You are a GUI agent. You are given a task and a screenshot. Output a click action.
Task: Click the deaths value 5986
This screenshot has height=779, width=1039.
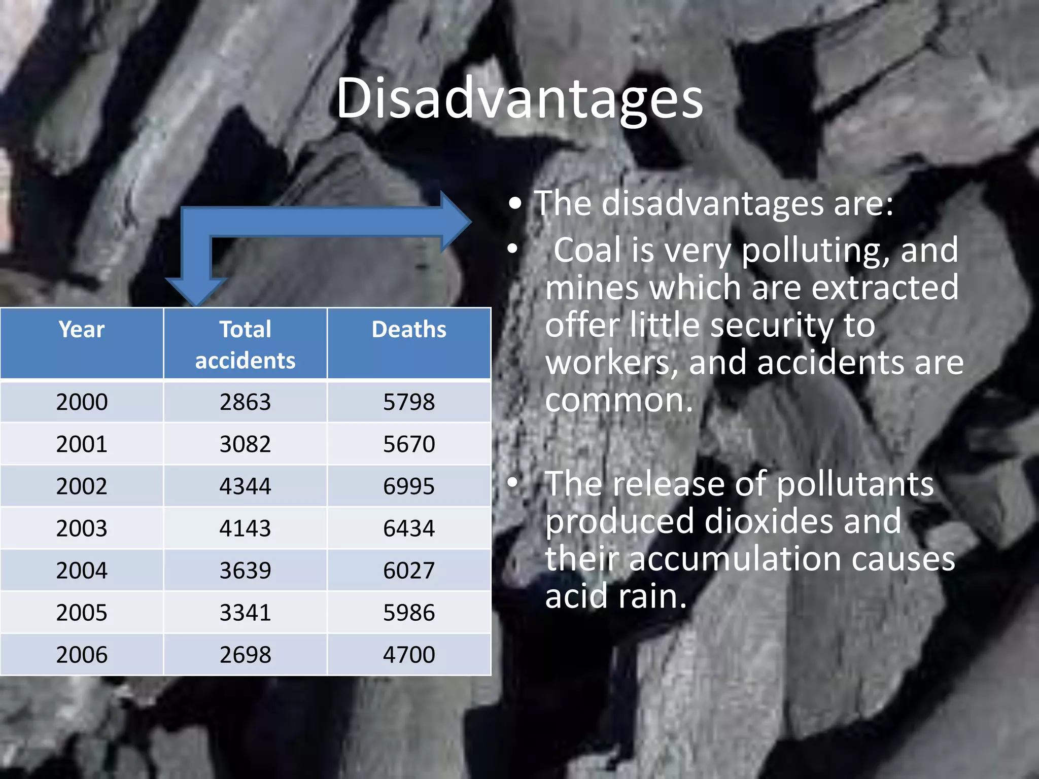coord(409,612)
